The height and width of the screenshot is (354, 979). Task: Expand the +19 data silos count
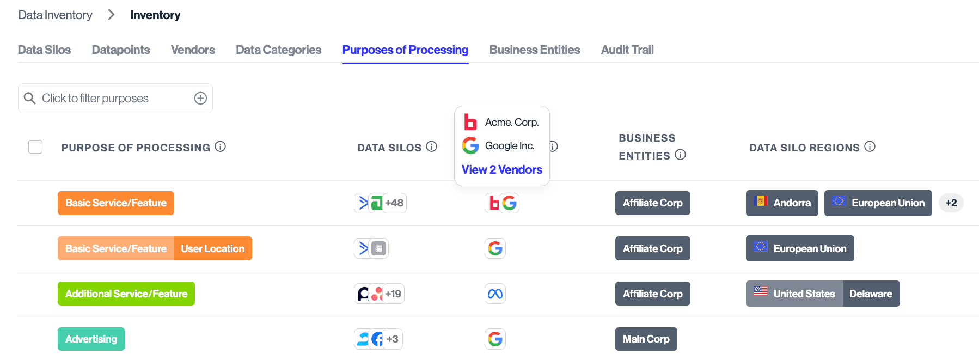393,294
